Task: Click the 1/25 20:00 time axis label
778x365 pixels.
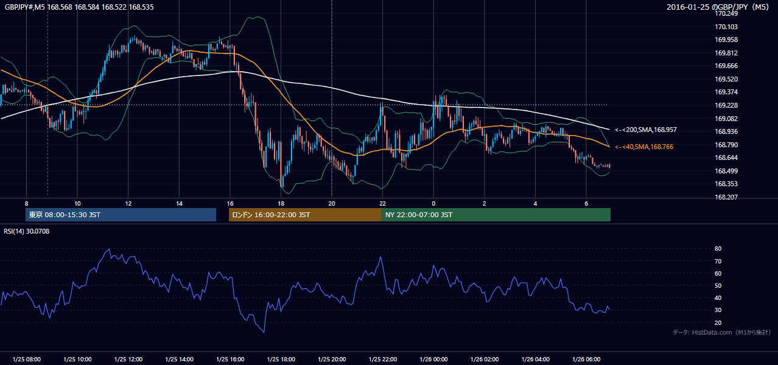Action: tap(332, 360)
